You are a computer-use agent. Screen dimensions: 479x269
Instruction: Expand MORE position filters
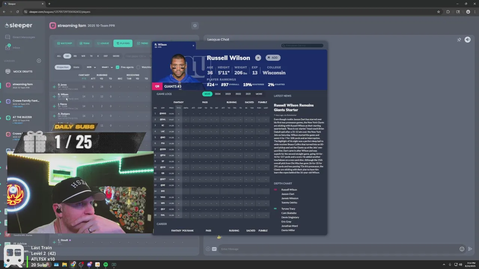click(116, 56)
